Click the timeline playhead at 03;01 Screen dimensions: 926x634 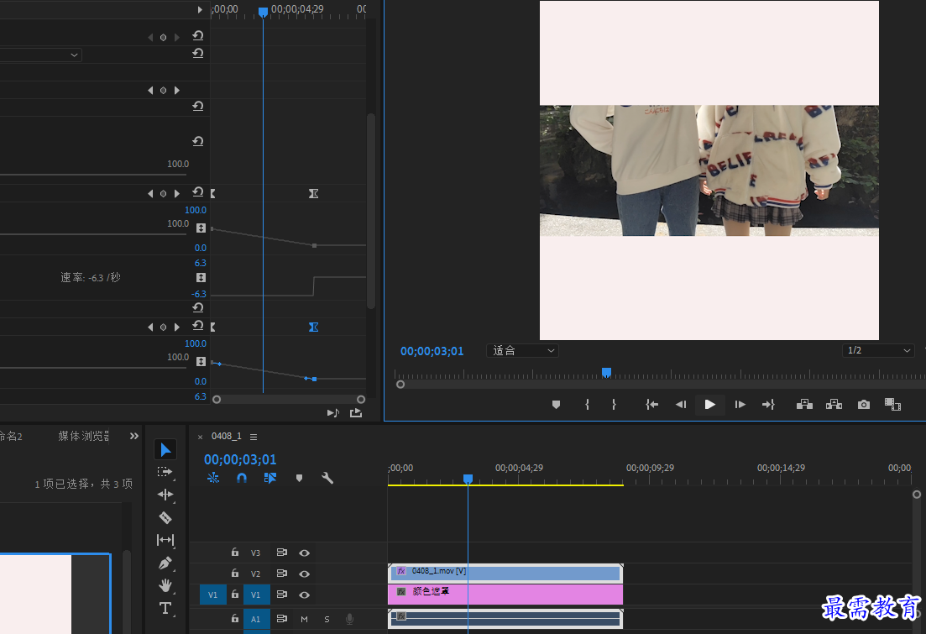coord(468,478)
